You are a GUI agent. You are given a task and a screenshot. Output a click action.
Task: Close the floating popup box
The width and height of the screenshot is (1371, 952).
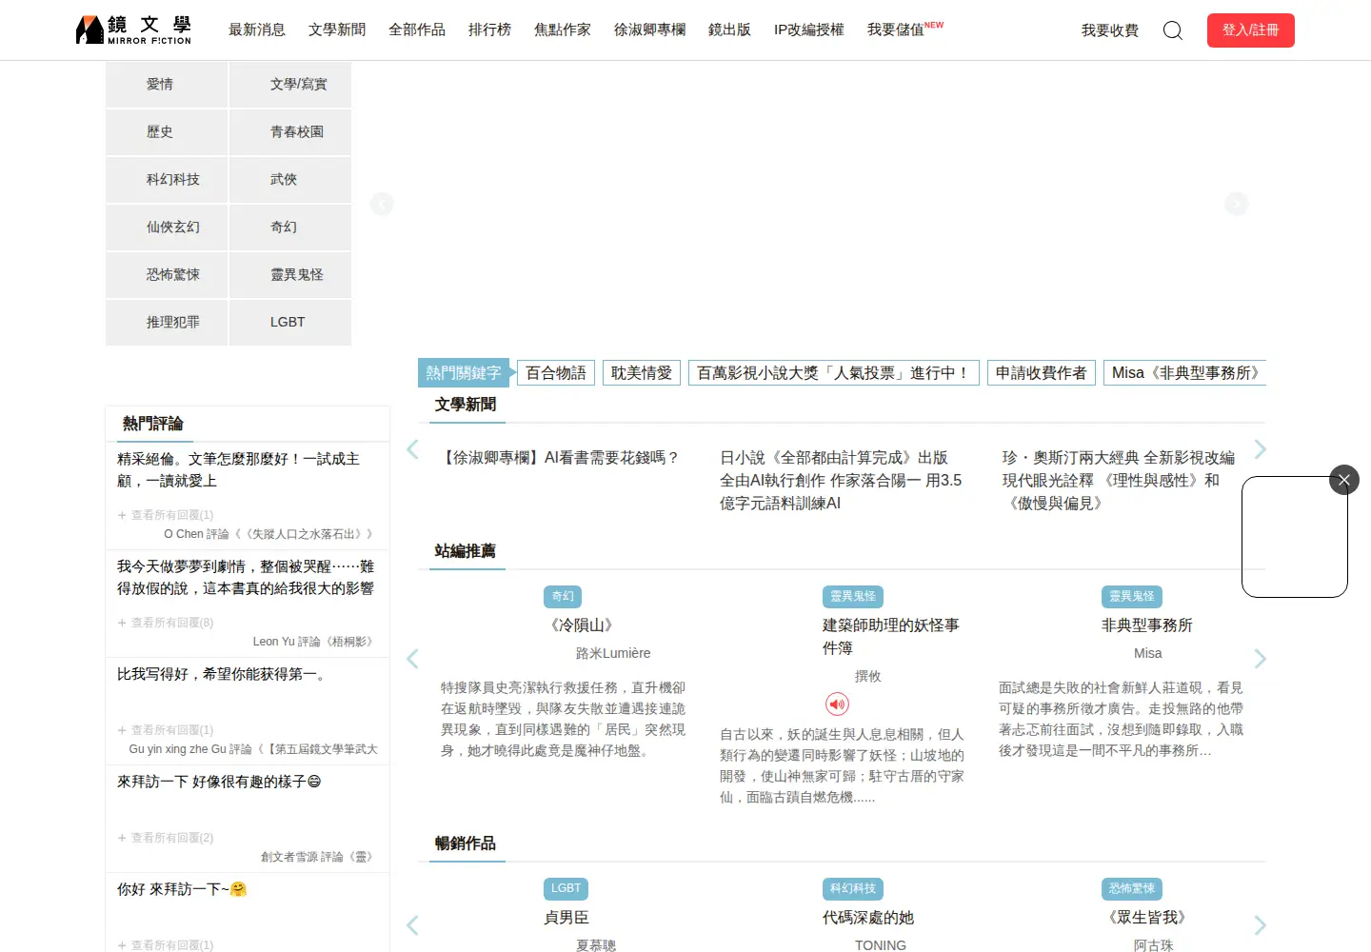1343,480
